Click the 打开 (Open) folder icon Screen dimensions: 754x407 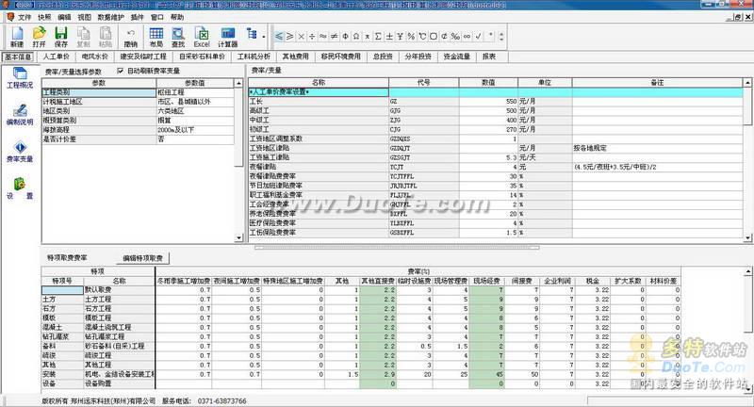(39, 37)
